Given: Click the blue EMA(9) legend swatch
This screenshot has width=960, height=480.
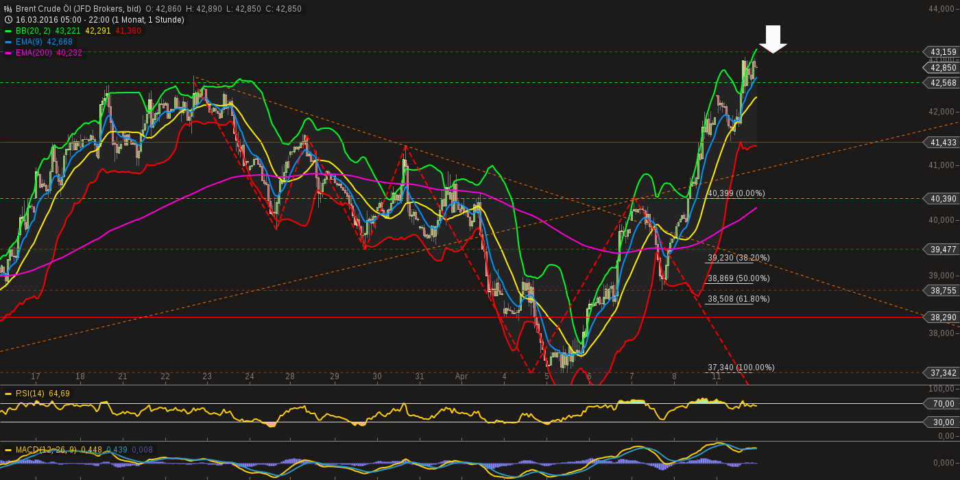Looking at the screenshot, I should click(8, 42).
